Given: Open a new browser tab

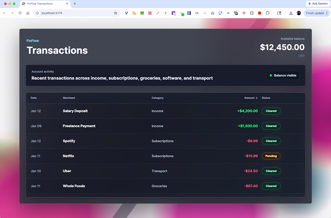Looking at the screenshot, I should (75, 4).
